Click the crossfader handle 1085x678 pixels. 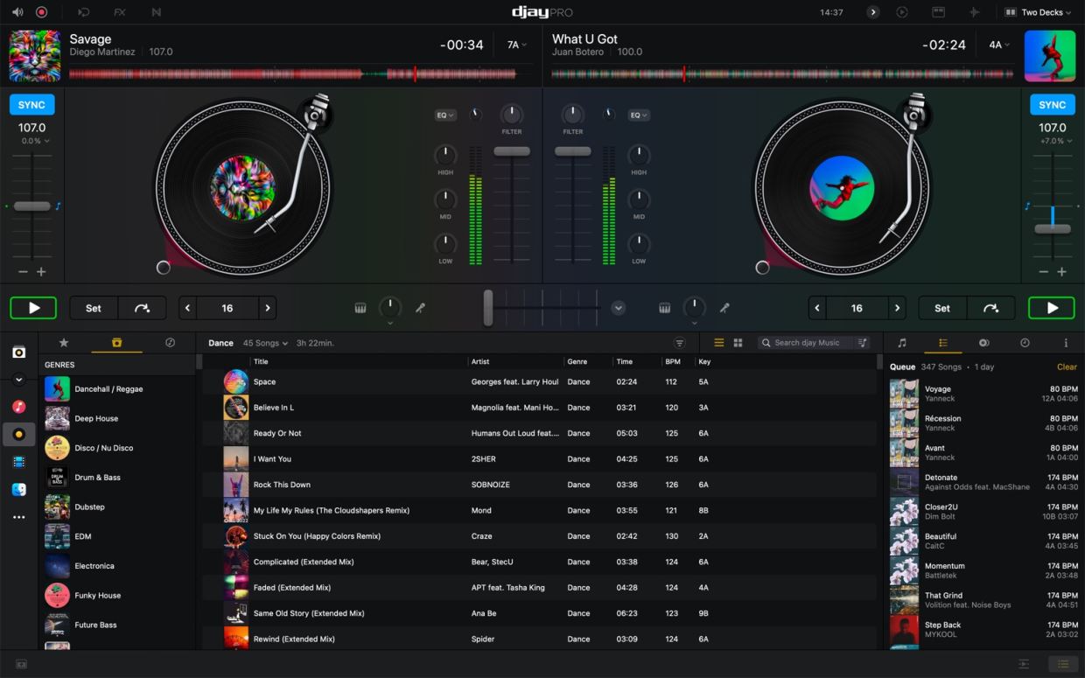click(488, 308)
